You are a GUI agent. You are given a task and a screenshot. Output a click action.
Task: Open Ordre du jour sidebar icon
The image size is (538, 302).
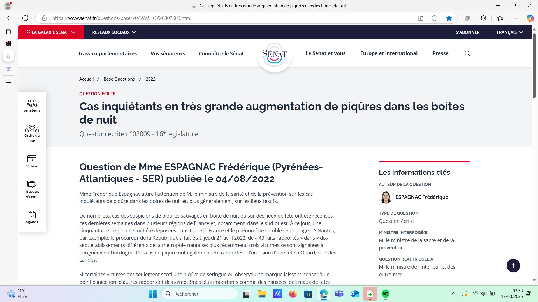pos(32,133)
